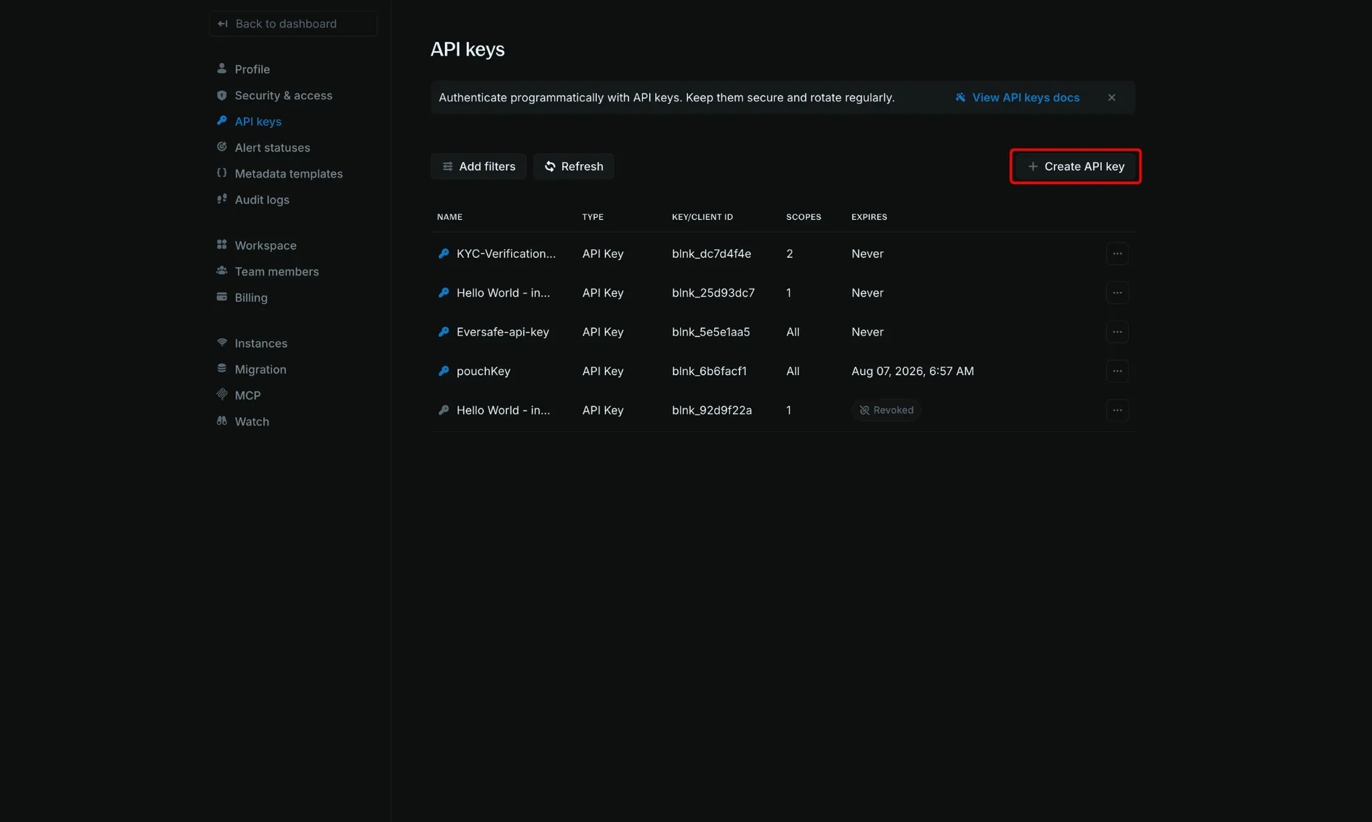Open actions menu for blnk_25d93dc7 key
Viewport: 1372px width, 822px height.
coord(1117,293)
